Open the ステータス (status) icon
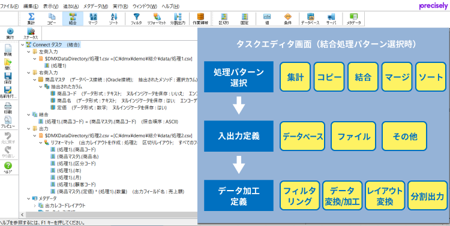Viewport: 450px width, 226px height. (31, 34)
